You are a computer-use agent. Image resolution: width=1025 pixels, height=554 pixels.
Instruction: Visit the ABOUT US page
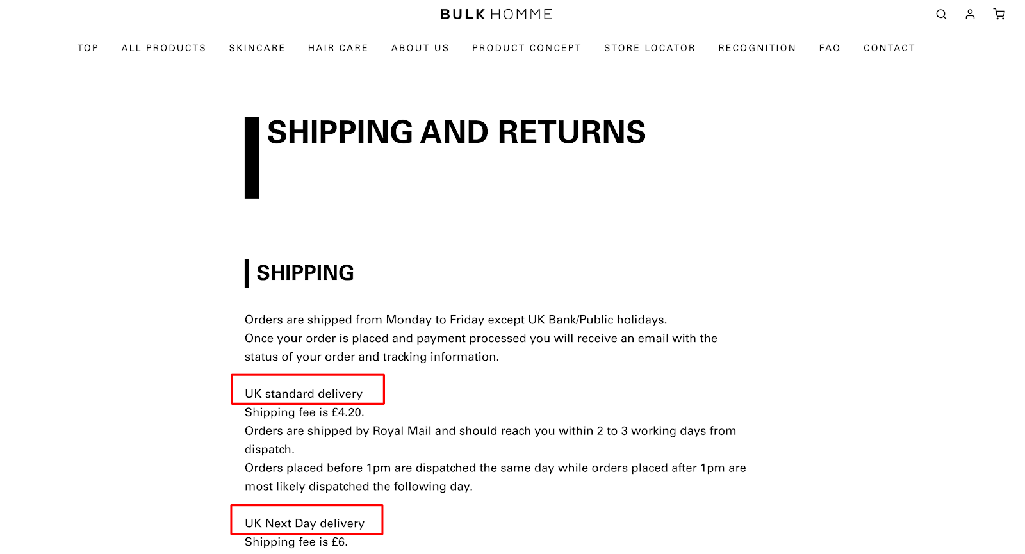(x=420, y=47)
